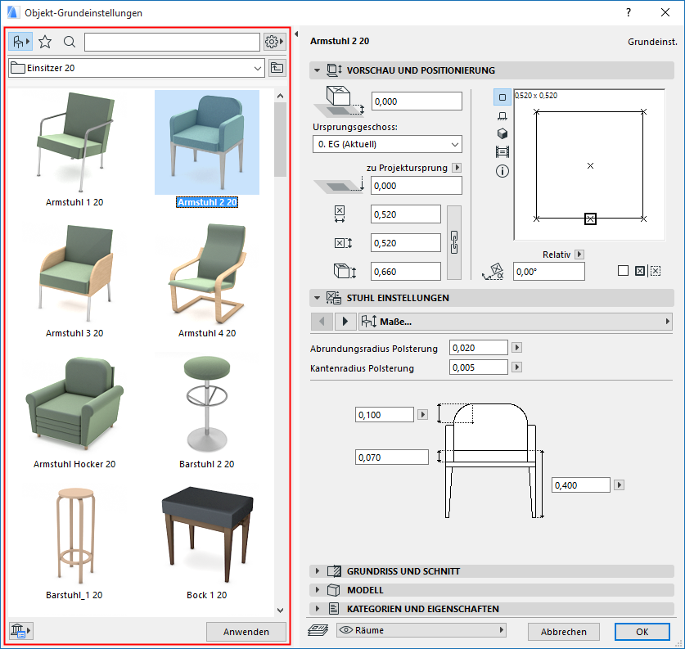
Task: Show the object info preview icon
Action: [502, 171]
